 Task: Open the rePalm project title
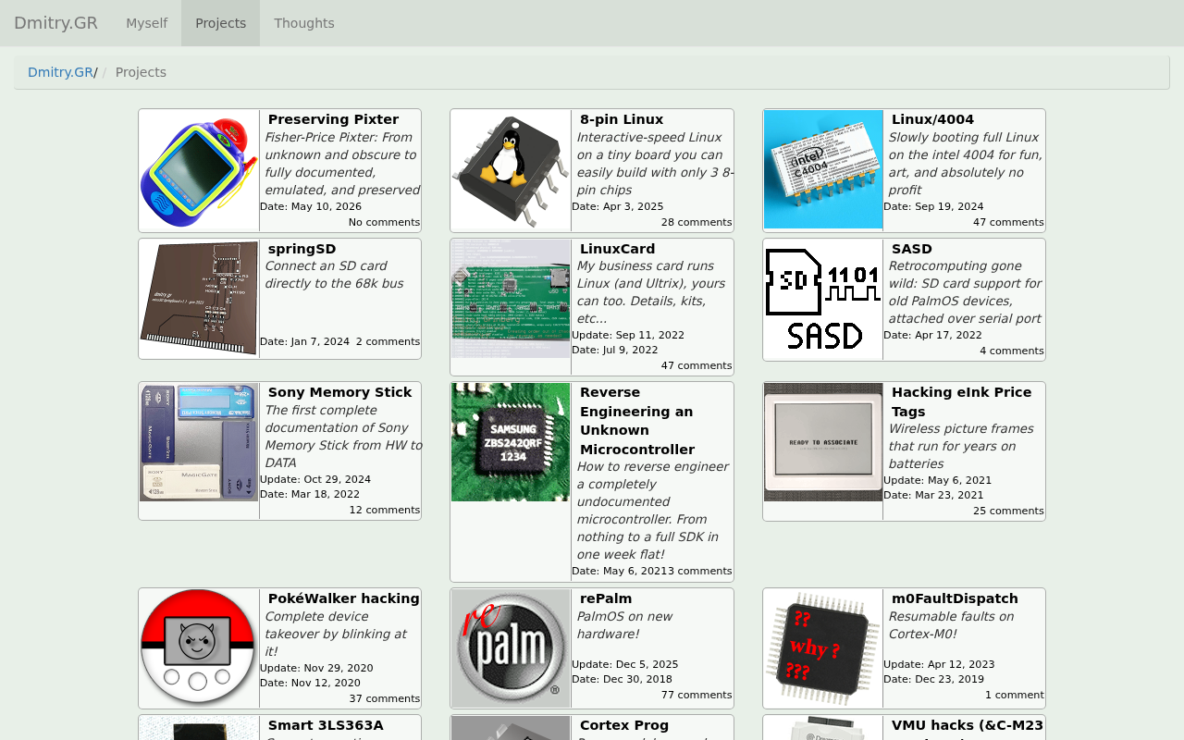606,598
